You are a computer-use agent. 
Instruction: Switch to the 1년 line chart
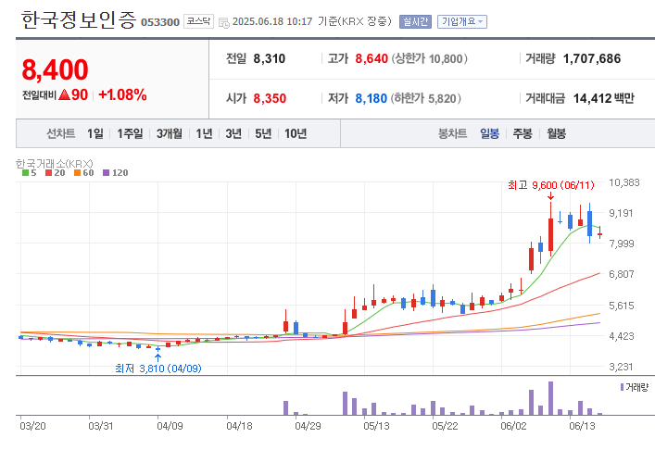coord(204,133)
